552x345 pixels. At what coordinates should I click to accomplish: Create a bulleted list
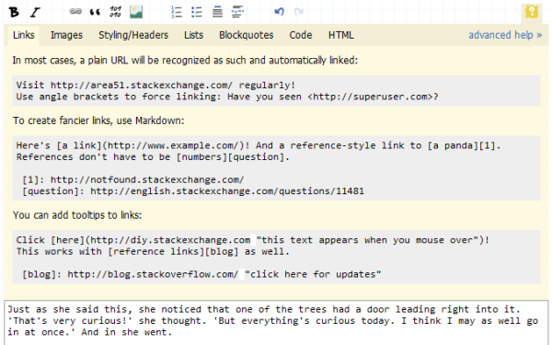[197, 12]
